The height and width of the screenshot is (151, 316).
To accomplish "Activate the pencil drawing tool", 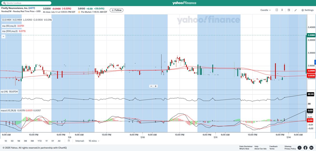I will pyautogui.click(x=295, y=10).
